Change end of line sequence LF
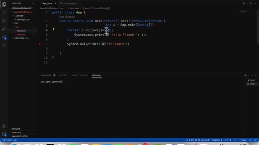 tap(235, 140)
